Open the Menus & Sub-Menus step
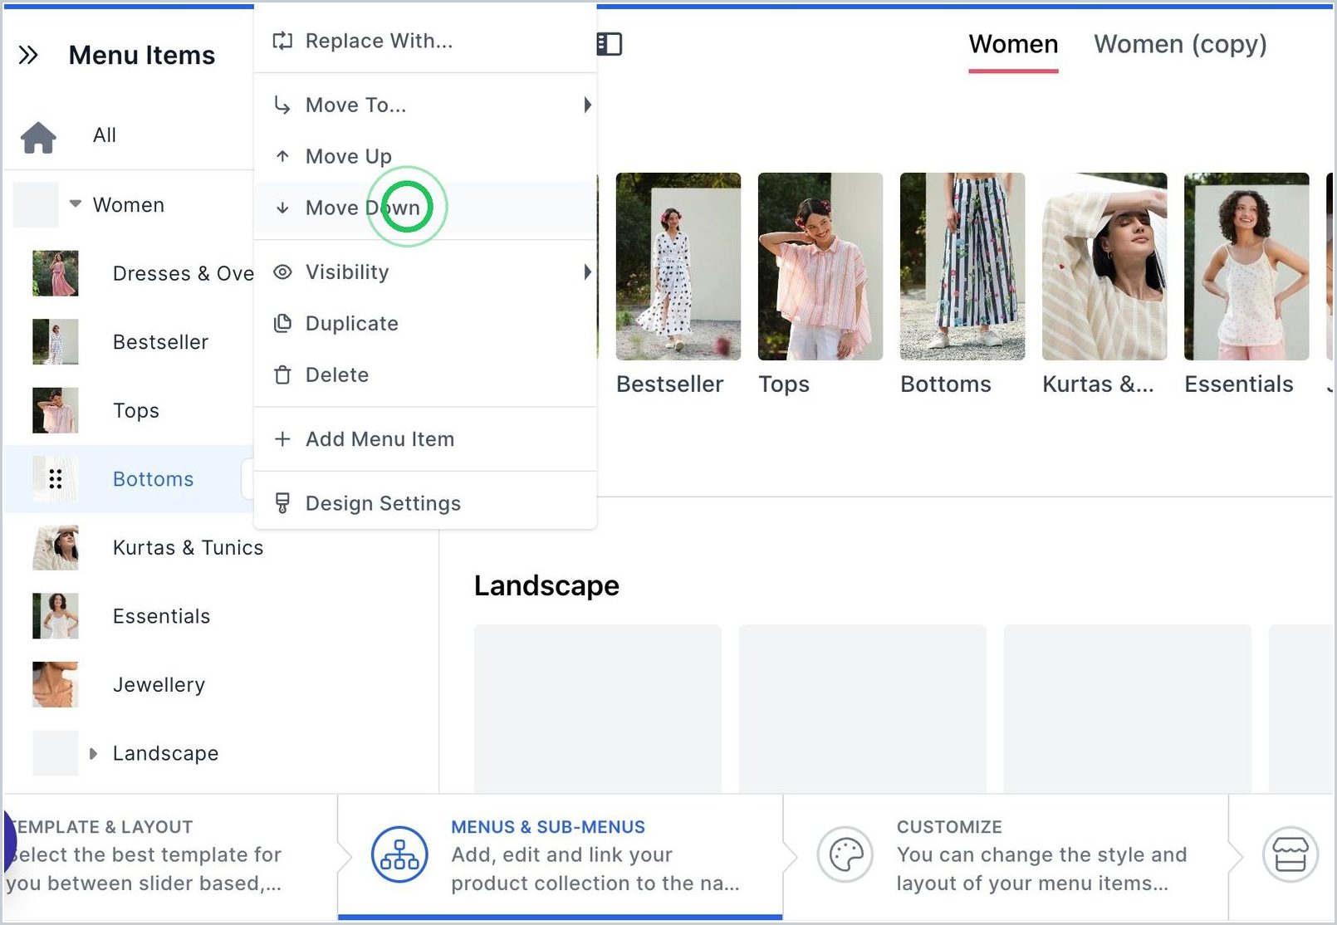 tap(560, 855)
